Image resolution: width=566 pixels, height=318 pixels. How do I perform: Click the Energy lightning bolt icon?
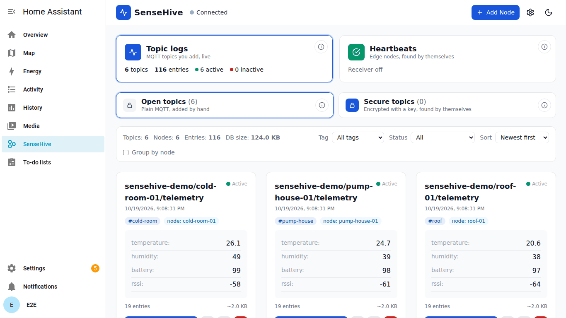point(12,71)
